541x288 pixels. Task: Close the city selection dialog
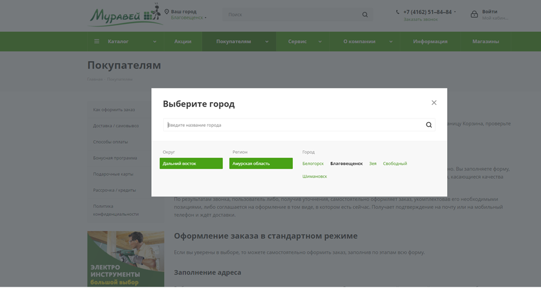pyautogui.click(x=434, y=103)
